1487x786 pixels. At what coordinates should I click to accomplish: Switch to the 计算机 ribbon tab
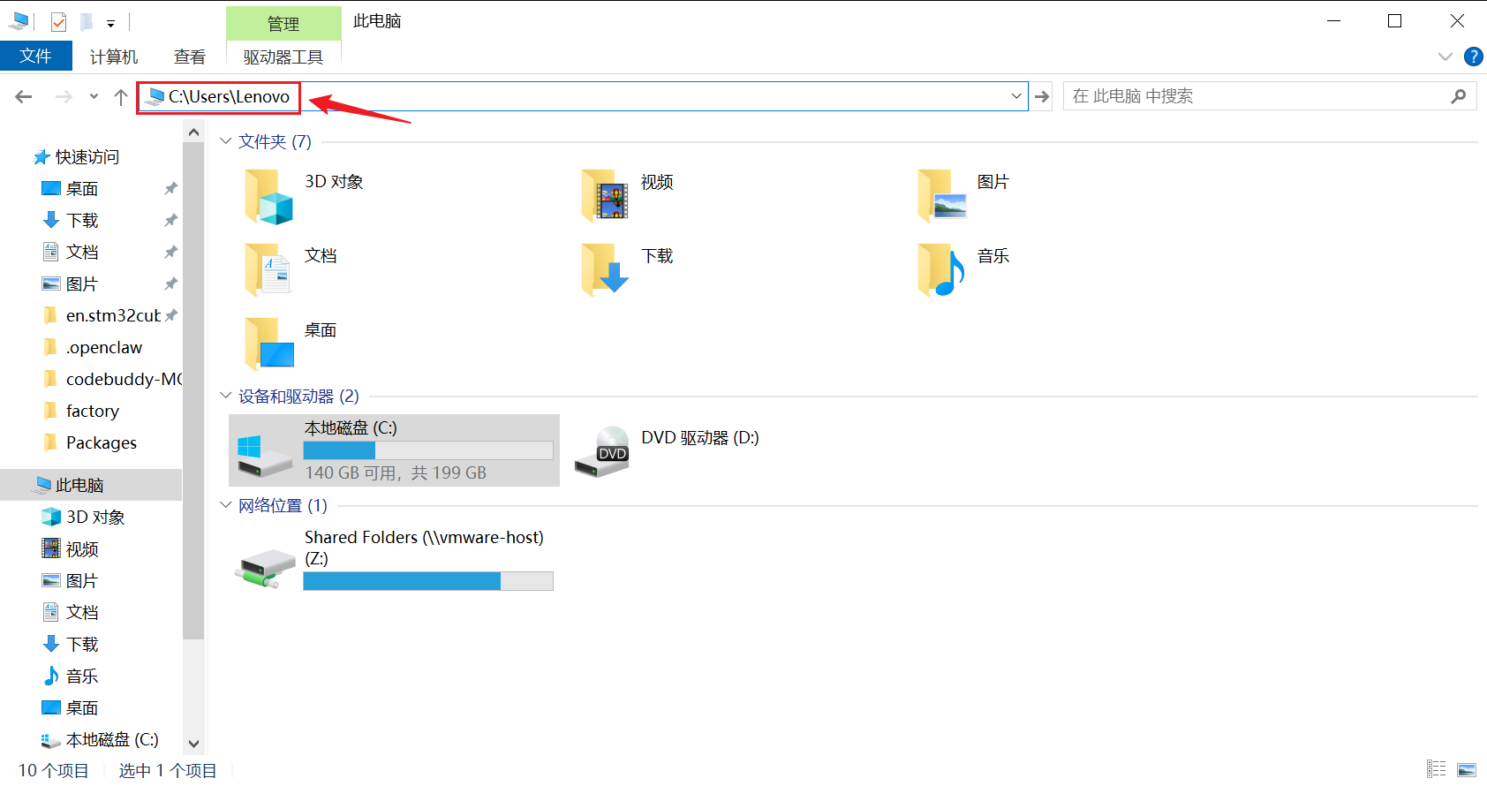click(114, 57)
